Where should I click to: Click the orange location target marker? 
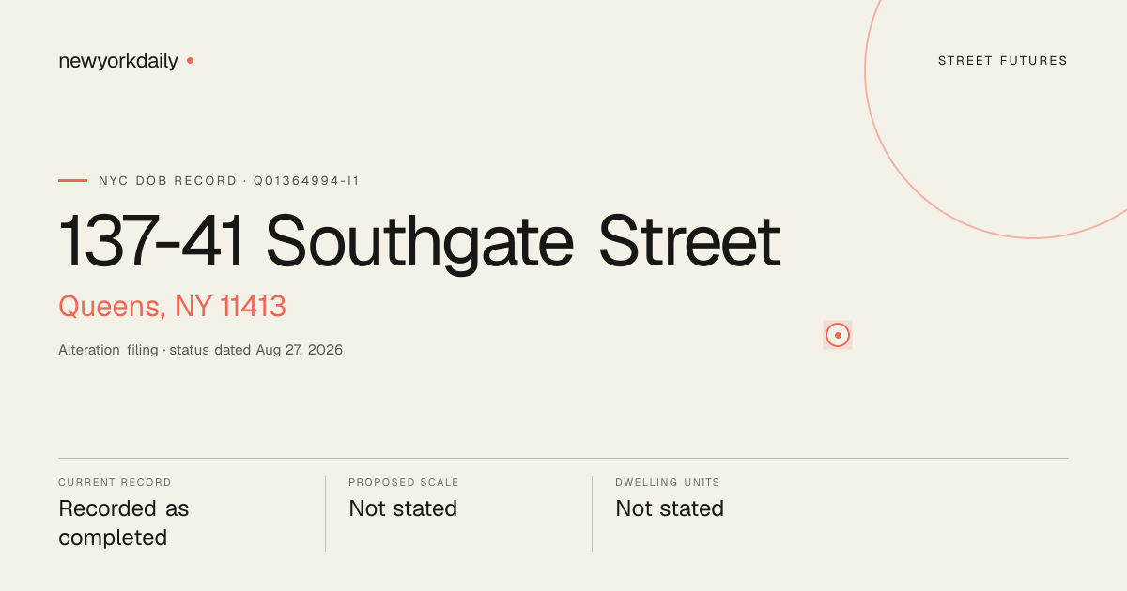[838, 335]
